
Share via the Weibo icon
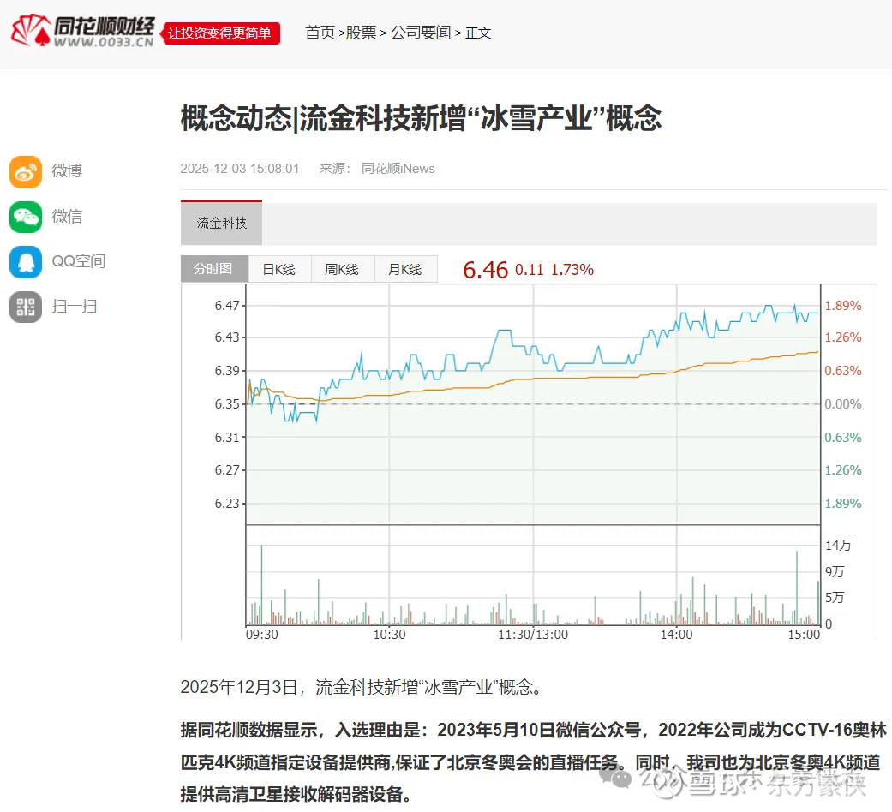[x=26, y=171]
